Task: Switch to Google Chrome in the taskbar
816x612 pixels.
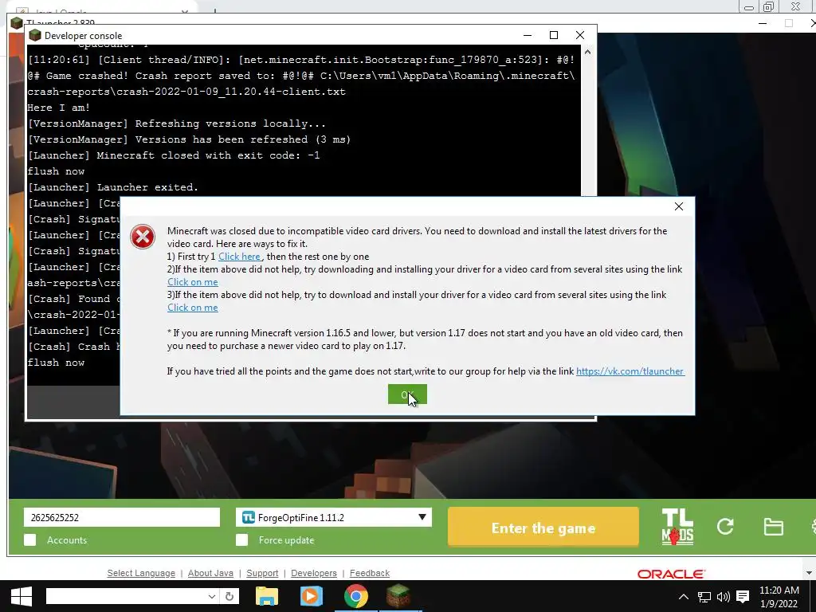Action: tap(356, 596)
